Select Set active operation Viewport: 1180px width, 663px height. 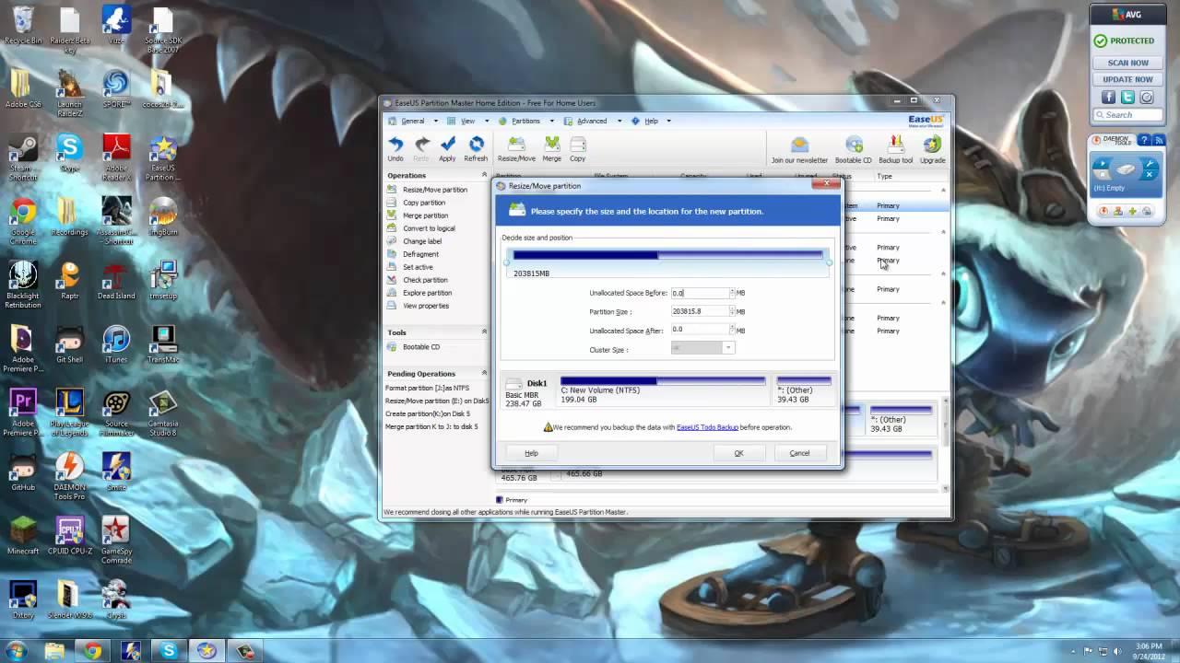pyautogui.click(x=418, y=267)
